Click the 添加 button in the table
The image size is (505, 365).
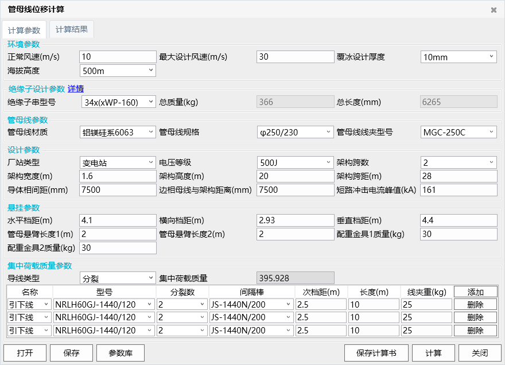475,292
